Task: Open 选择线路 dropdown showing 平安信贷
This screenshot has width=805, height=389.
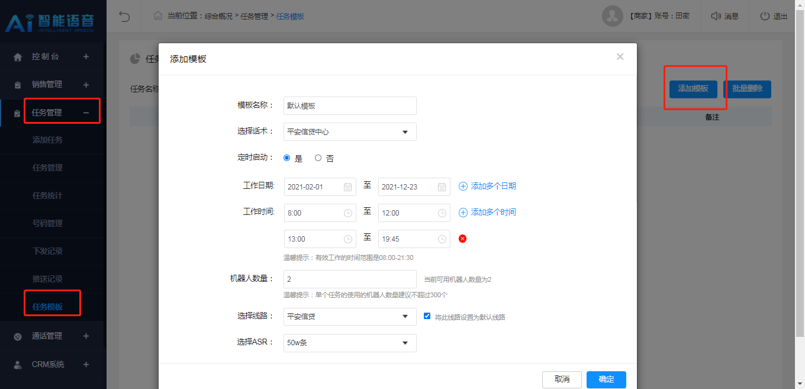Action: (x=350, y=317)
